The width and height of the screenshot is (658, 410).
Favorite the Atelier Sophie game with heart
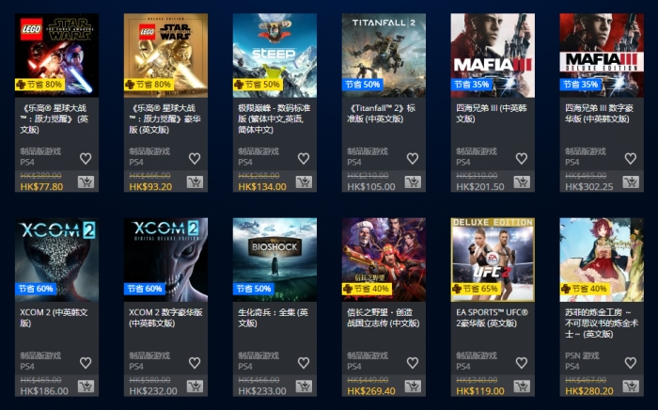point(631,363)
